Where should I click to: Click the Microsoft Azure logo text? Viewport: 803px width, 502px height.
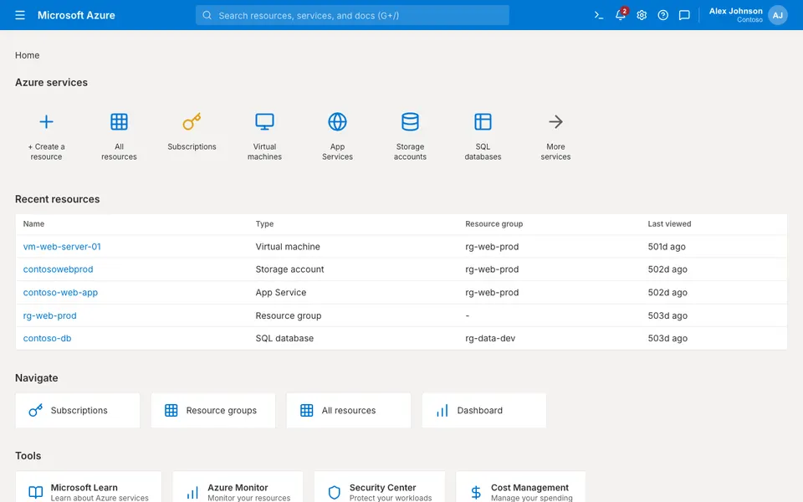76,15
